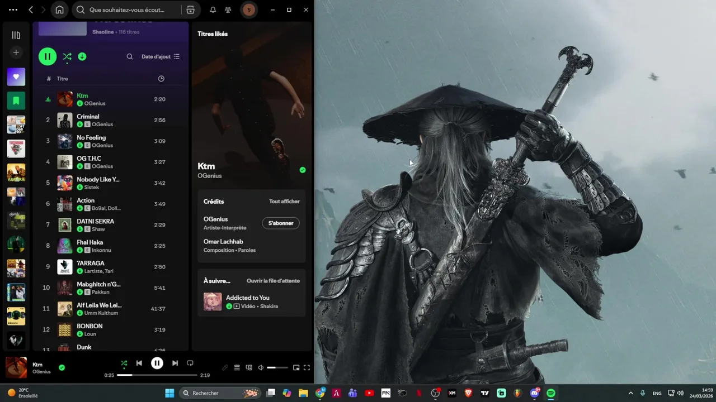Select the track Criminal
The height and width of the screenshot is (402, 716).
click(111, 120)
